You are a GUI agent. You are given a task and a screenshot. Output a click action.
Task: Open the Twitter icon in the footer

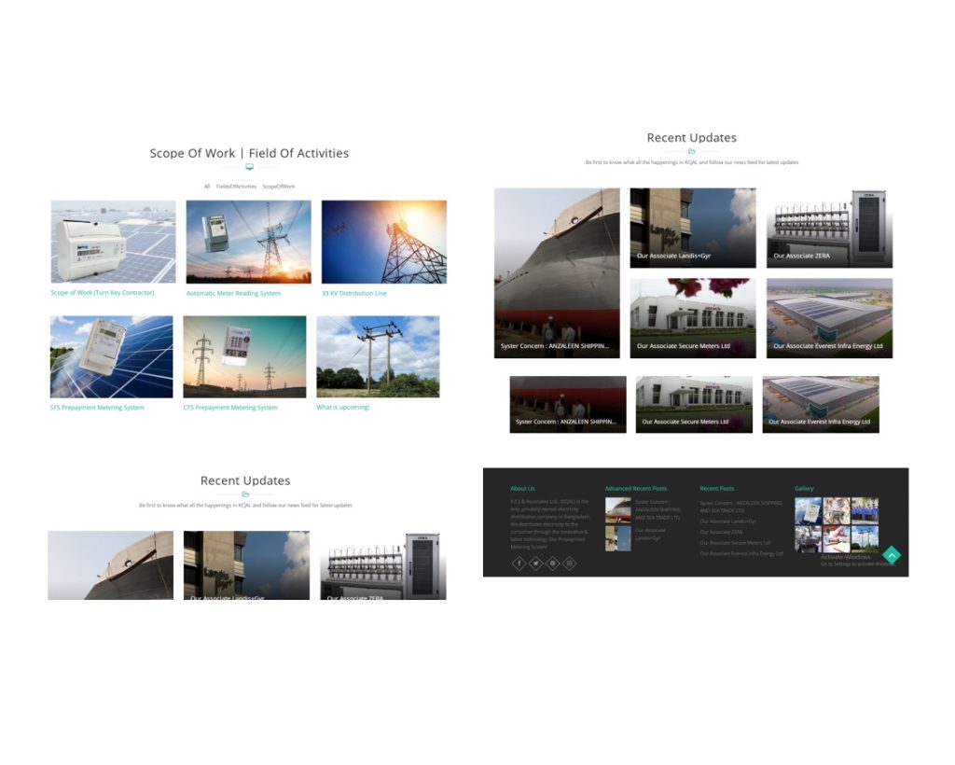pyautogui.click(x=535, y=563)
